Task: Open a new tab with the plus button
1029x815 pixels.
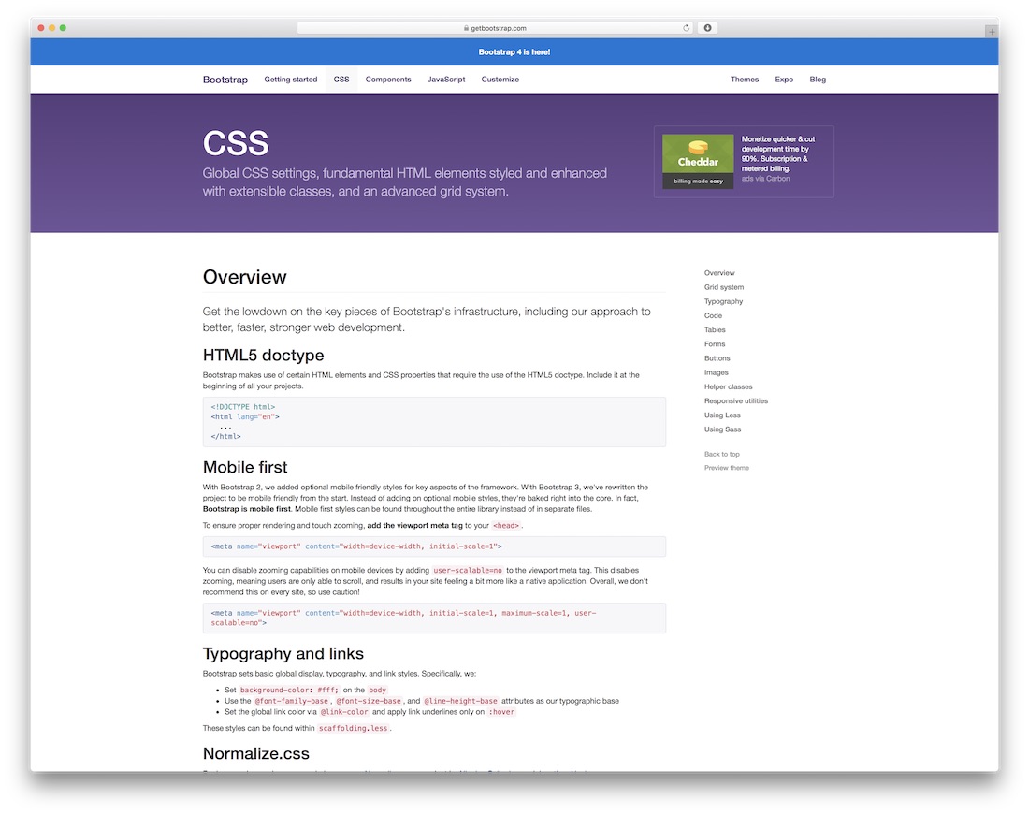Action: (x=991, y=32)
